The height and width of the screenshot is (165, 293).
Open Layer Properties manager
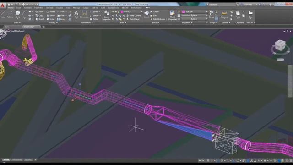[x=106, y=15]
